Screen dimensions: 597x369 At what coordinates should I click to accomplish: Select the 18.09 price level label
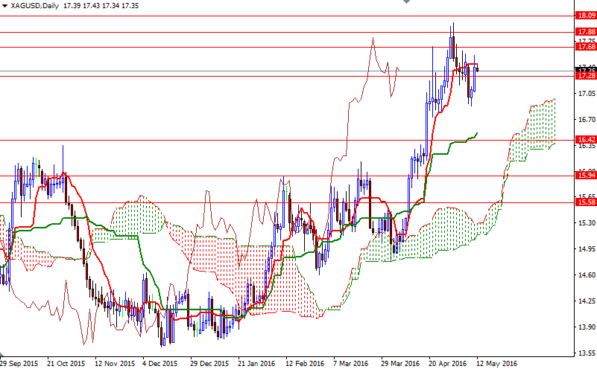(x=586, y=16)
